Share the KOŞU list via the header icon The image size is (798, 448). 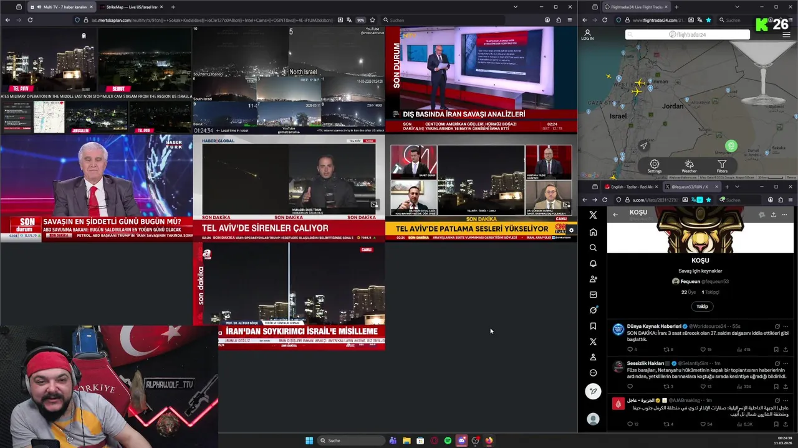coord(773,215)
